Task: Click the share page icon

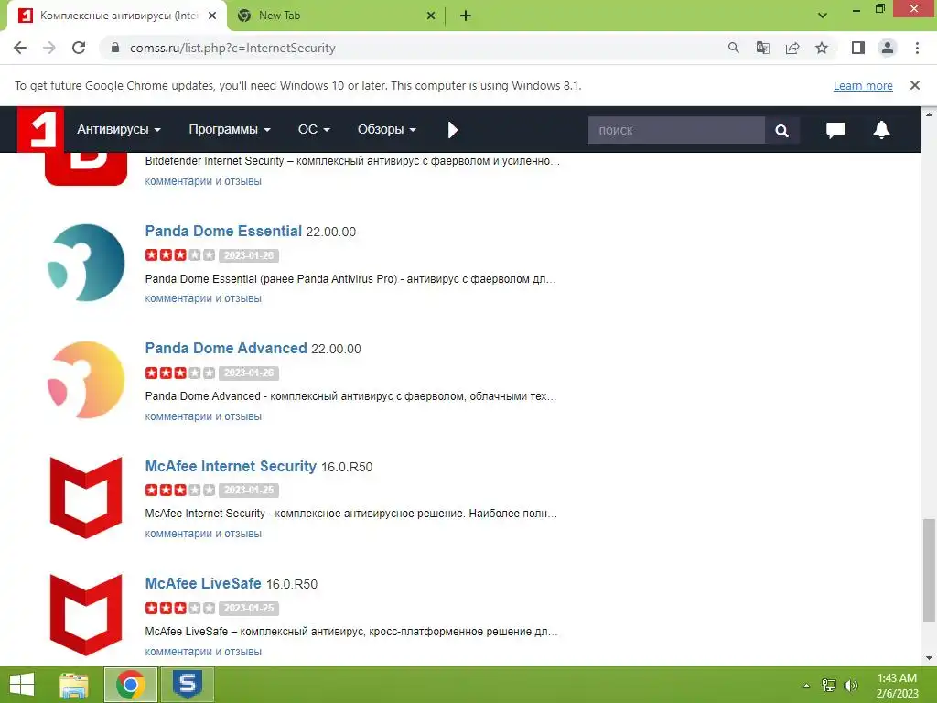Action: [x=792, y=48]
